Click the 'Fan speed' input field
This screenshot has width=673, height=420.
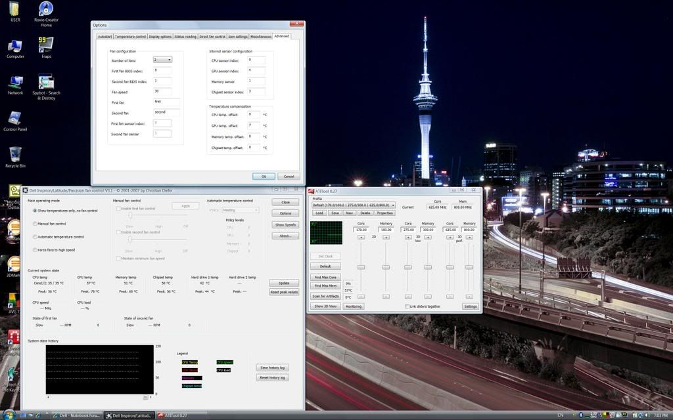pyautogui.click(x=163, y=92)
